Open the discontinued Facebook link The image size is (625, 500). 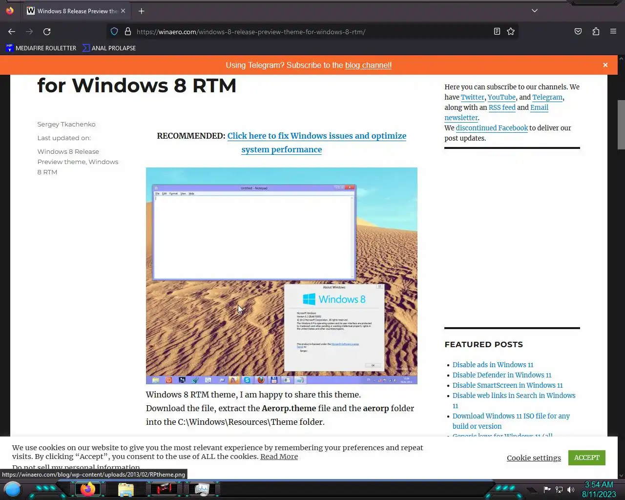pos(492,128)
